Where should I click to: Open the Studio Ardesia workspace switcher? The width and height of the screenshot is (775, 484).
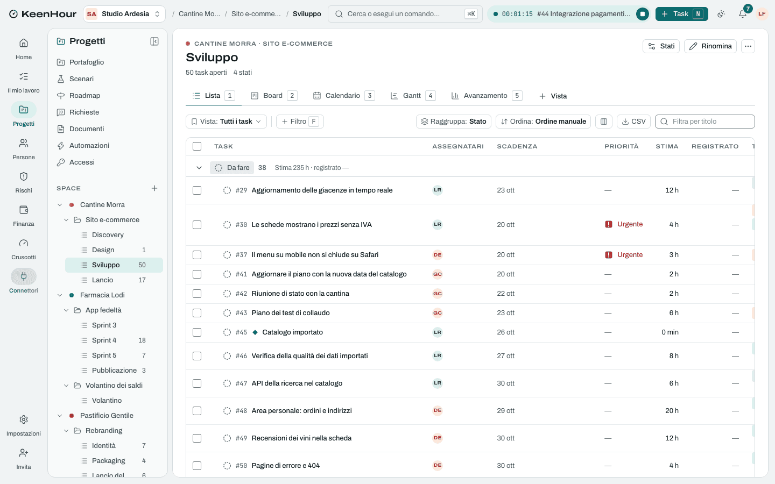(124, 14)
